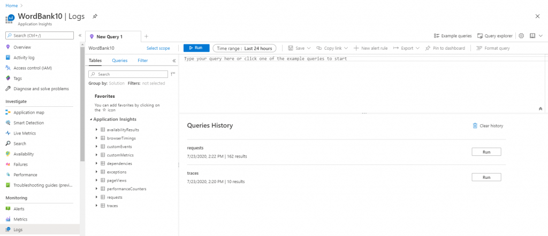Open the Tags section
The height and width of the screenshot is (236, 548).
point(18,78)
